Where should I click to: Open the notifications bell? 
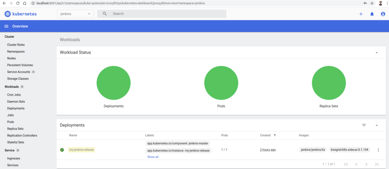(372, 14)
